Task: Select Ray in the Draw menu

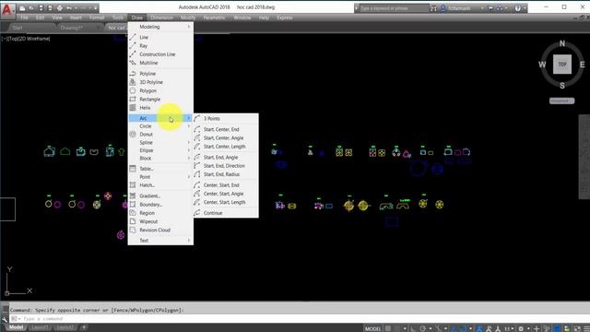Action: (x=160, y=46)
